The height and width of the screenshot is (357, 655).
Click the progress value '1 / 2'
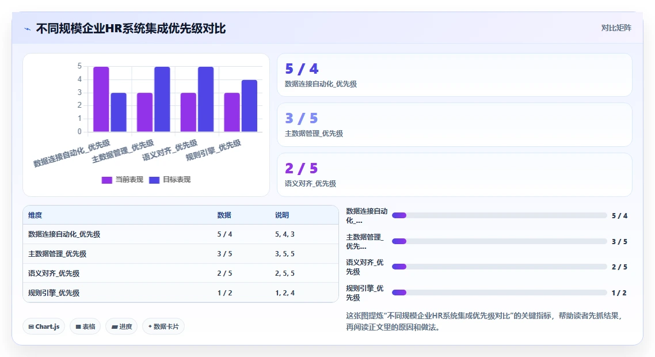point(619,293)
